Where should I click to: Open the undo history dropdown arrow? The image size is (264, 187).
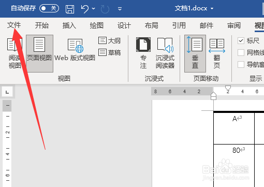click(94, 8)
